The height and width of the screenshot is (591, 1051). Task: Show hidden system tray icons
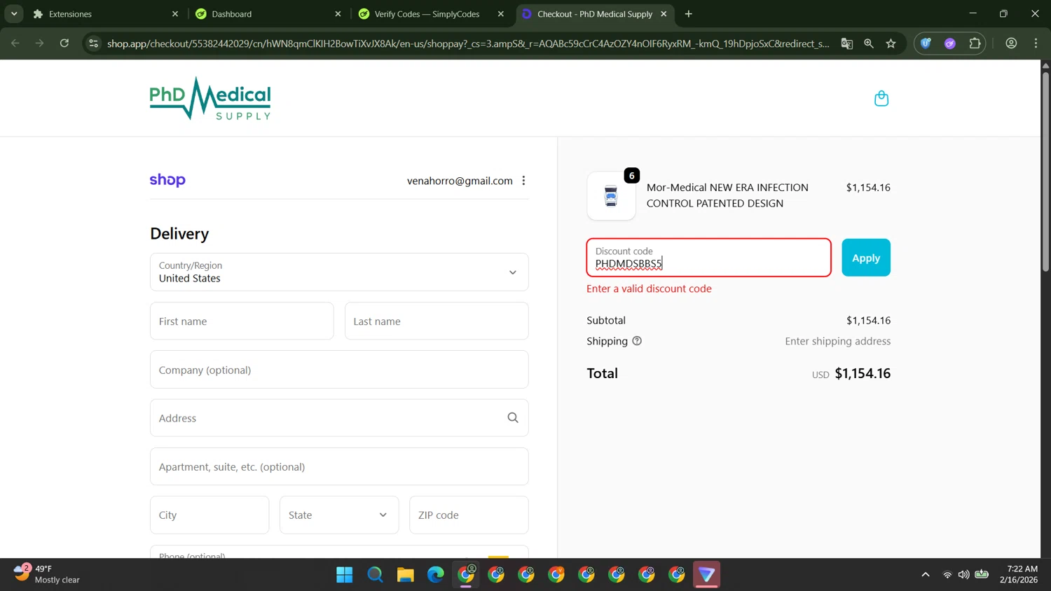coord(925,575)
